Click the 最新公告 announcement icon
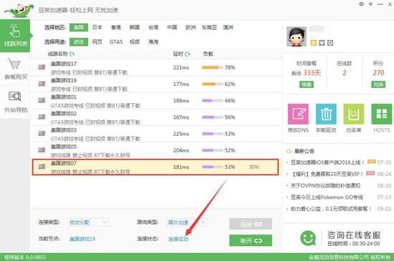The image size is (394, 261). click(289, 151)
